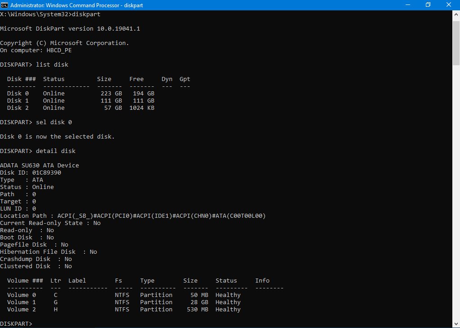Click the Volume 0 row with letter C
This screenshot has width=460, height=328.
pos(124,295)
